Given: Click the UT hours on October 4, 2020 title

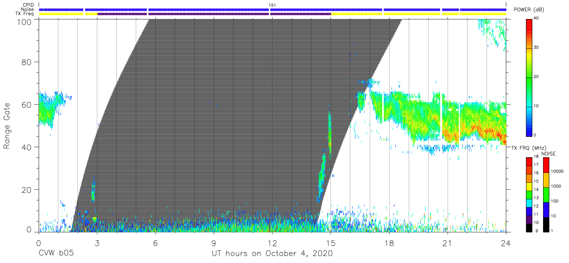Looking at the screenshot, I should point(272,254).
